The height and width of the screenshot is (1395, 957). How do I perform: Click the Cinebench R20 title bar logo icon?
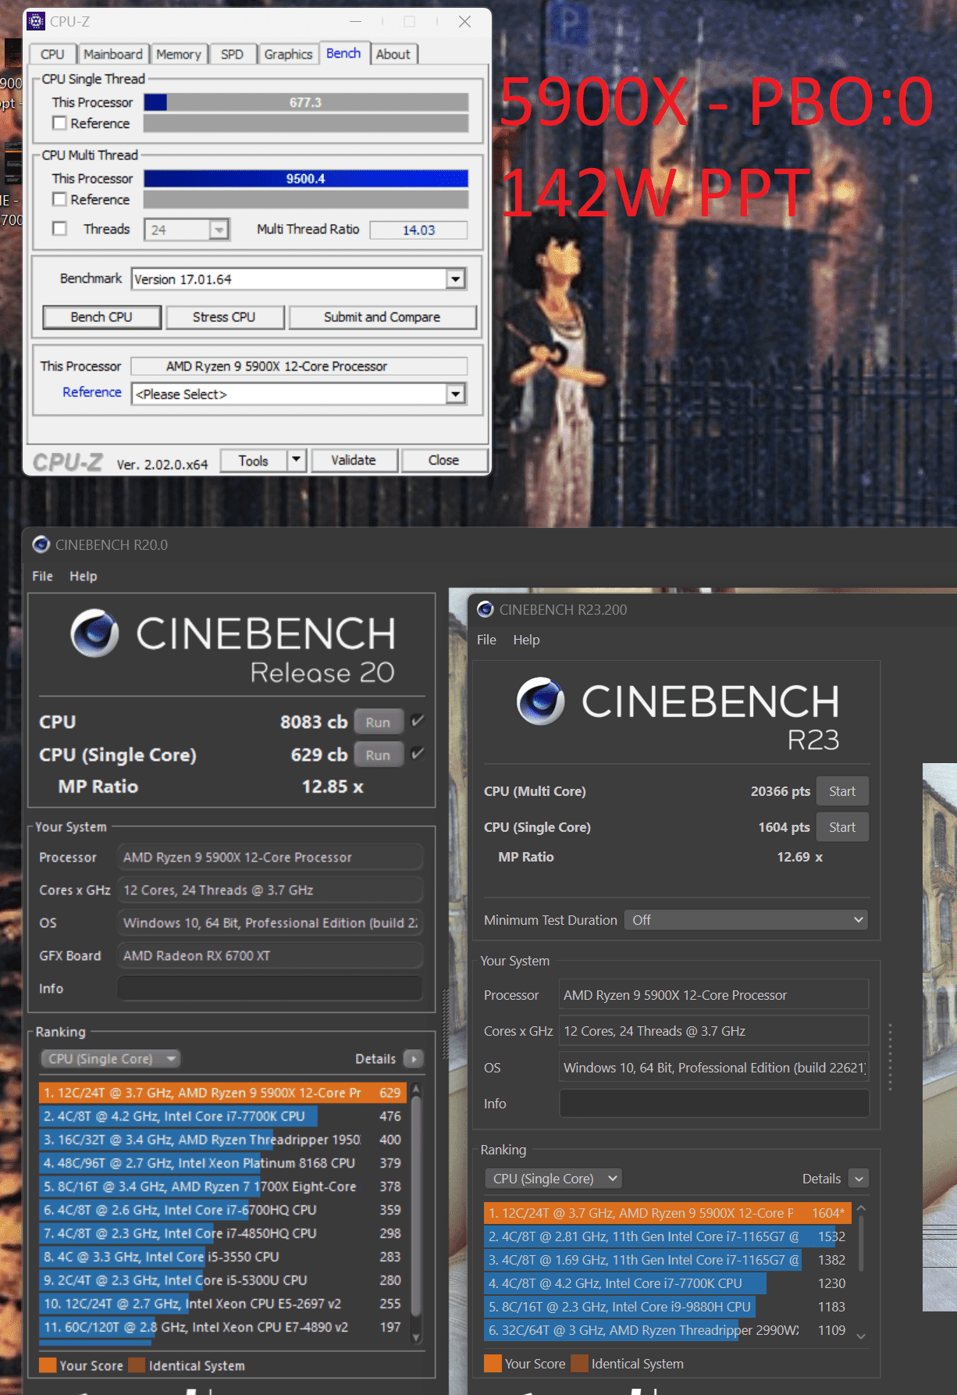(41, 544)
